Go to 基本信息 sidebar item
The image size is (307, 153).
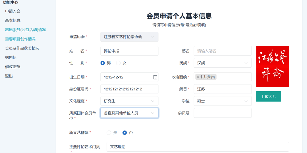pyautogui.click(x=13, y=20)
